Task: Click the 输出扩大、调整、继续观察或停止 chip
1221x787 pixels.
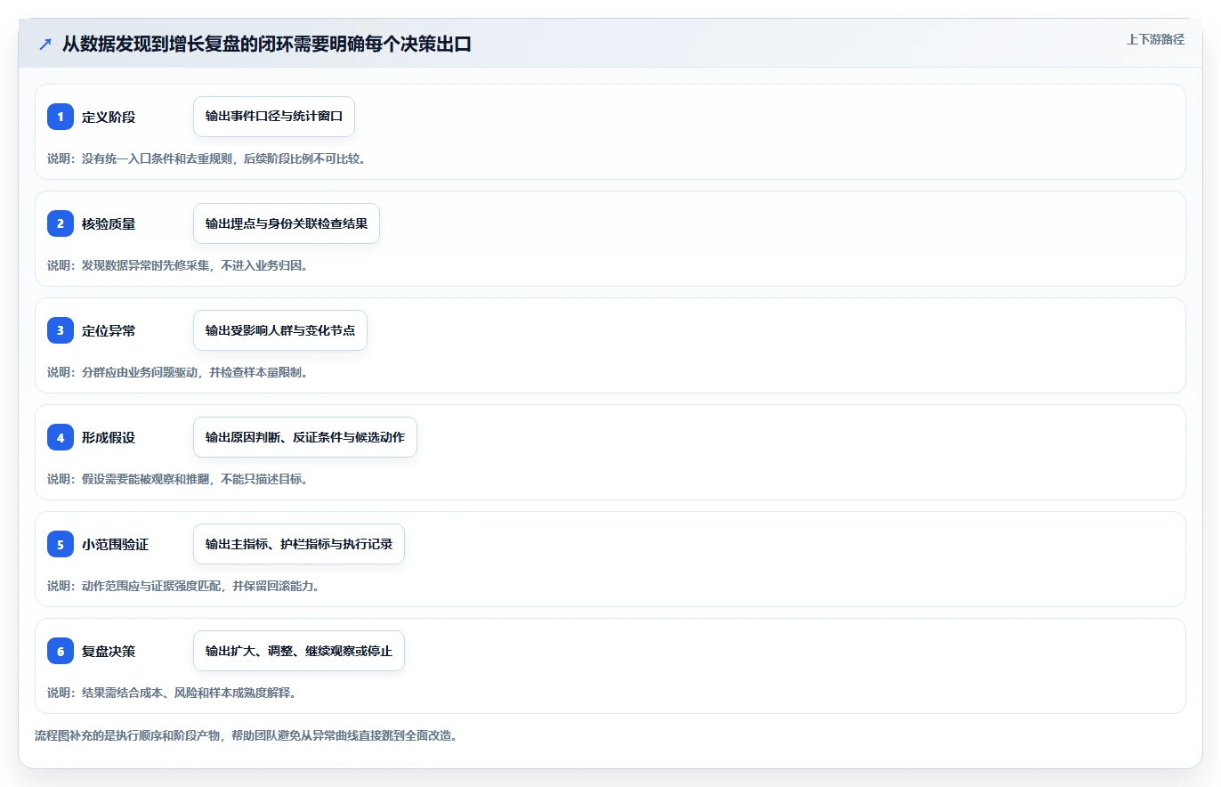Action: [299, 651]
